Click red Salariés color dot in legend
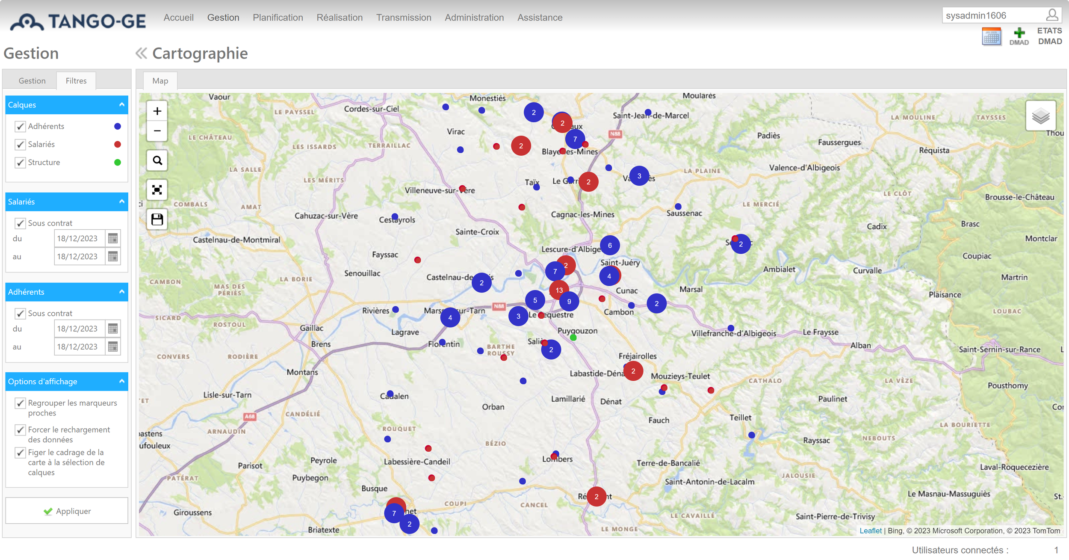This screenshot has width=1069, height=560. [118, 144]
